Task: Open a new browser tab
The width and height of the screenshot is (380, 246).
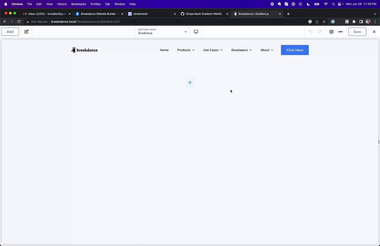Action: pyautogui.click(x=288, y=14)
